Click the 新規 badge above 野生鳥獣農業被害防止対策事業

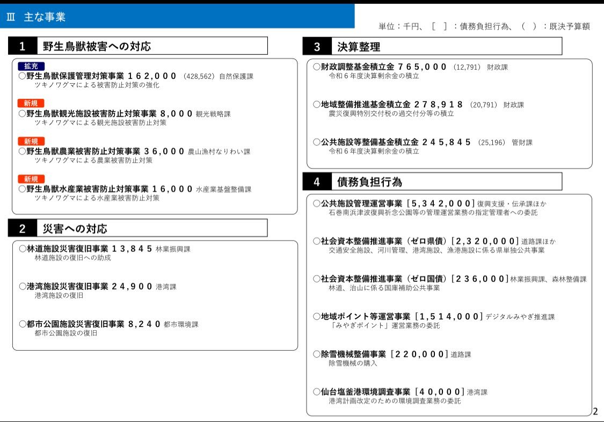click(31, 141)
